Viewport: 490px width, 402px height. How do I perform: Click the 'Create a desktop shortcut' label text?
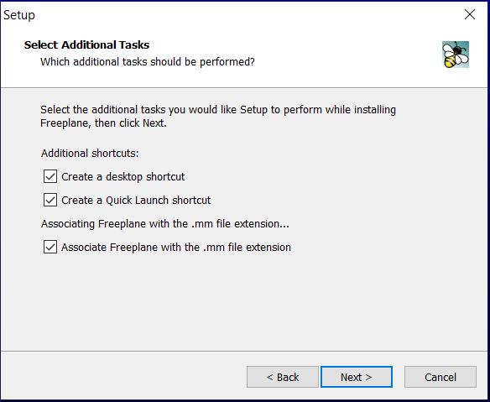123,177
